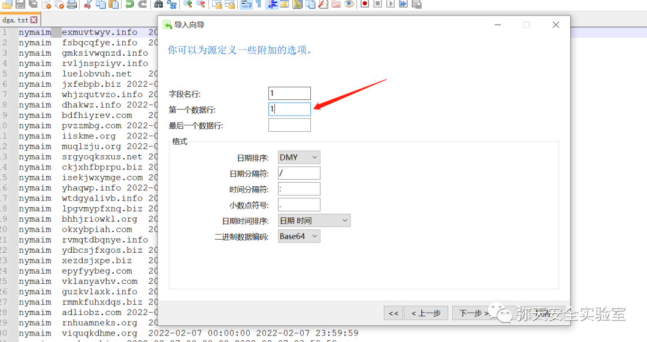Image resolution: width=647 pixels, height=342 pixels.
Task: Toggle the Indent Guide toolbar icon
Action: point(272,4)
